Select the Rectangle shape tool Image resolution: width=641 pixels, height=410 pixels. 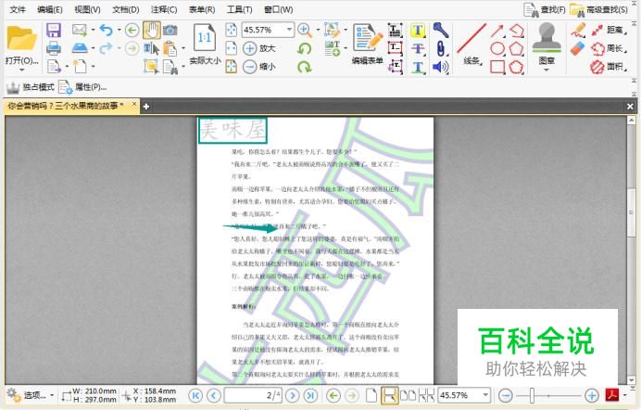click(497, 67)
